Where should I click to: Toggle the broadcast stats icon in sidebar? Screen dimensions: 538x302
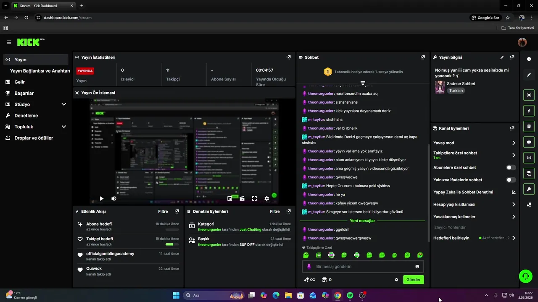point(529,158)
